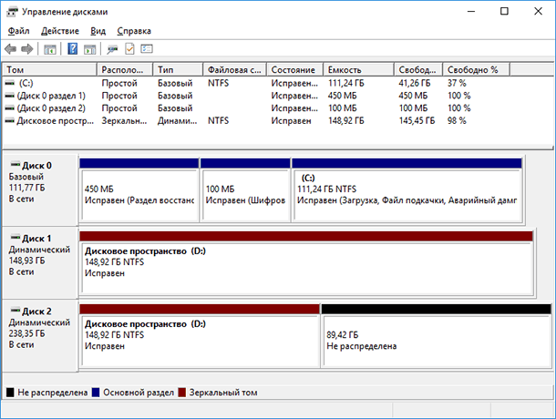Click the document with checkmark toolbar icon
Viewport: 556px width, 419px height.
[x=129, y=49]
